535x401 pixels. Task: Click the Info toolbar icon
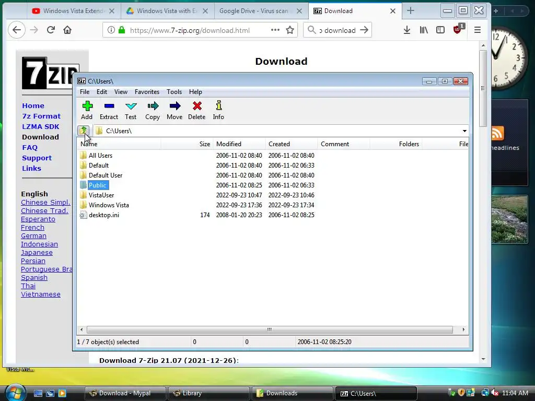(218, 111)
